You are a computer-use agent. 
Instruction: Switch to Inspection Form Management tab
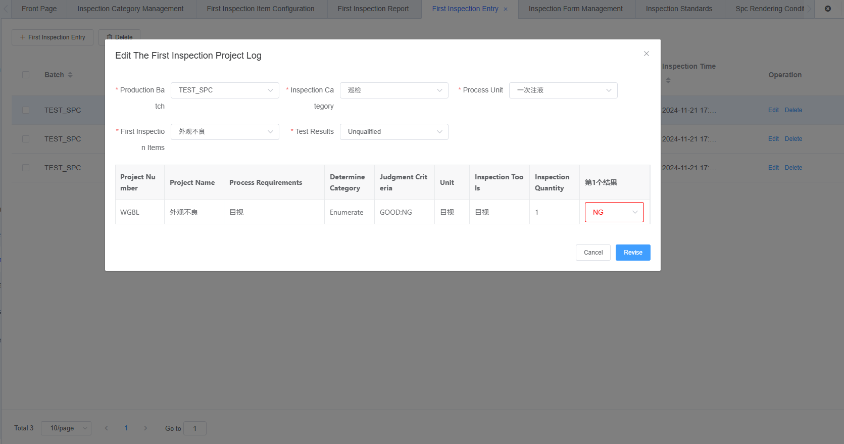pyautogui.click(x=576, y=9)
